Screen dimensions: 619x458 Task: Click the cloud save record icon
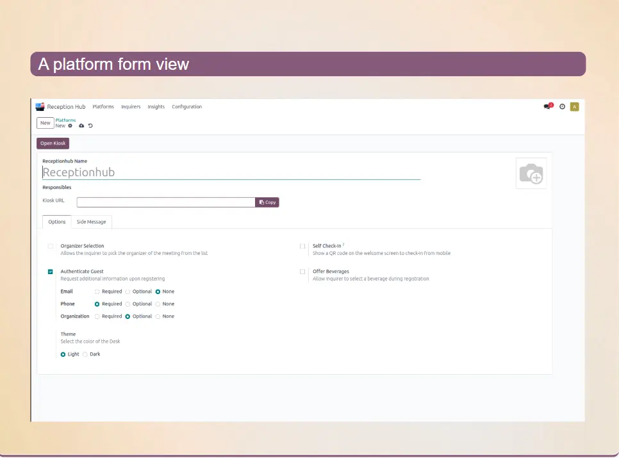tap(81, 126)
